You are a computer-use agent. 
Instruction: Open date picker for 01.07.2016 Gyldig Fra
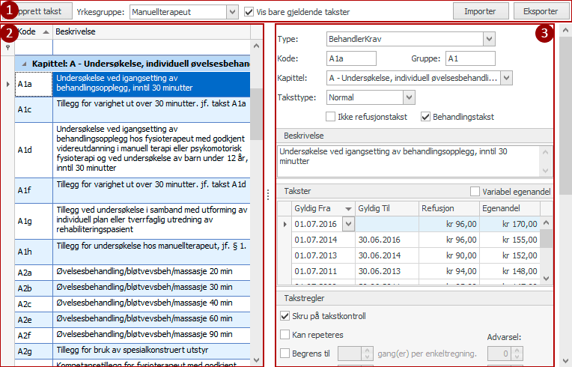[348, 224]
